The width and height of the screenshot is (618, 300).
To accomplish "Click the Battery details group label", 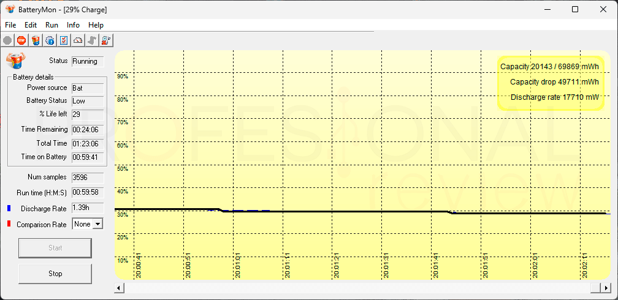I will click(x=33, y=77).
